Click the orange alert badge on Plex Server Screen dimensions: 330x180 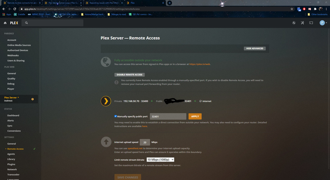pos(32,99)
